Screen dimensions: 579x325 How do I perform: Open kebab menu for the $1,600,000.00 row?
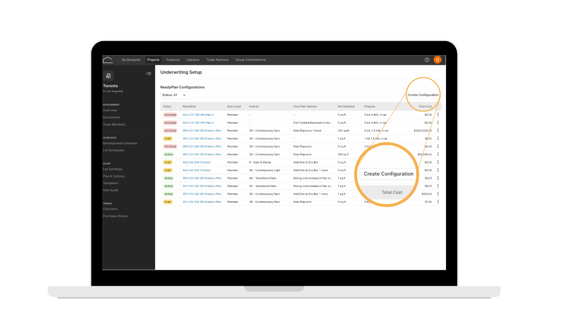click(438, 130)
